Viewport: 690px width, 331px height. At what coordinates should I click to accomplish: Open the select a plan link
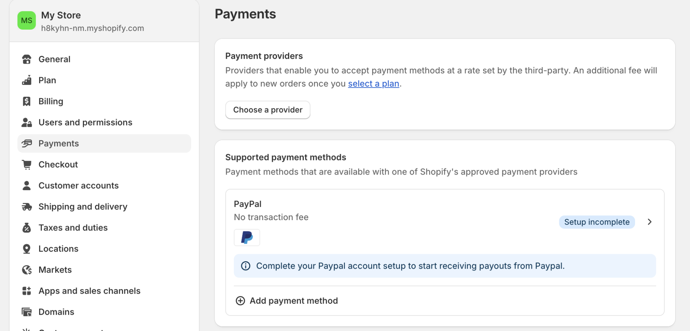(373, 83)
